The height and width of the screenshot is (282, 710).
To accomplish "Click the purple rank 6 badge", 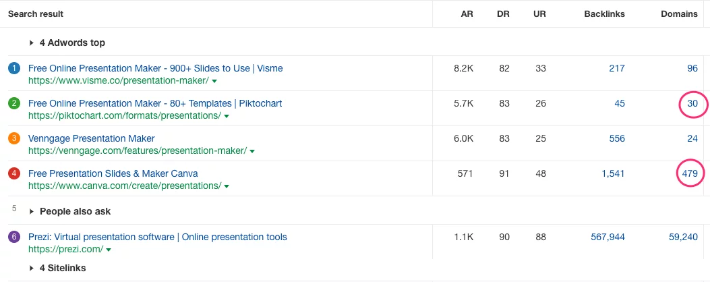I will pos(14,237).
